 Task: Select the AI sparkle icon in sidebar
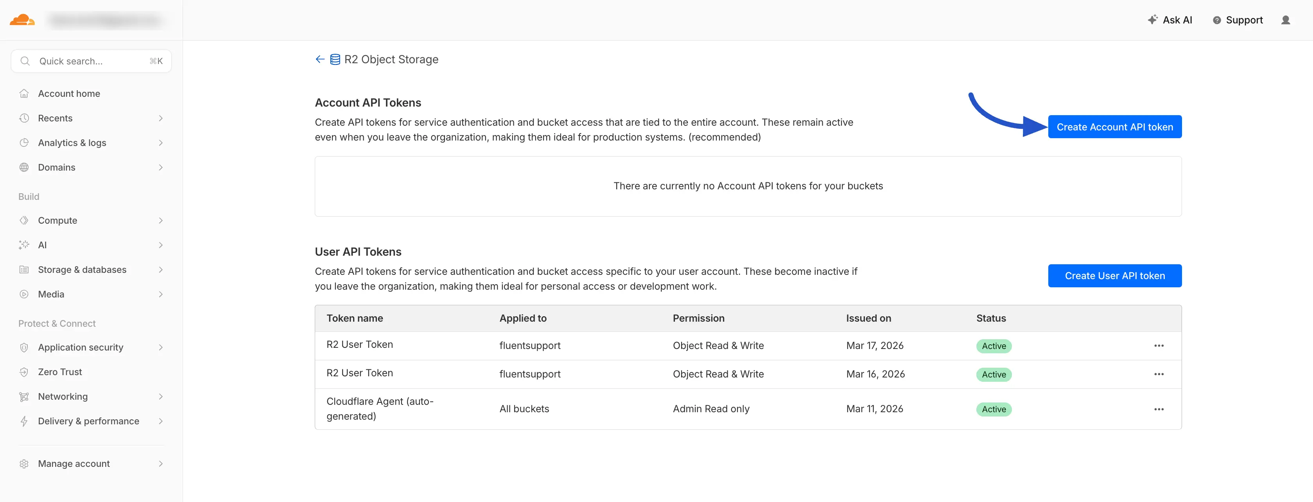coord(24,245)
